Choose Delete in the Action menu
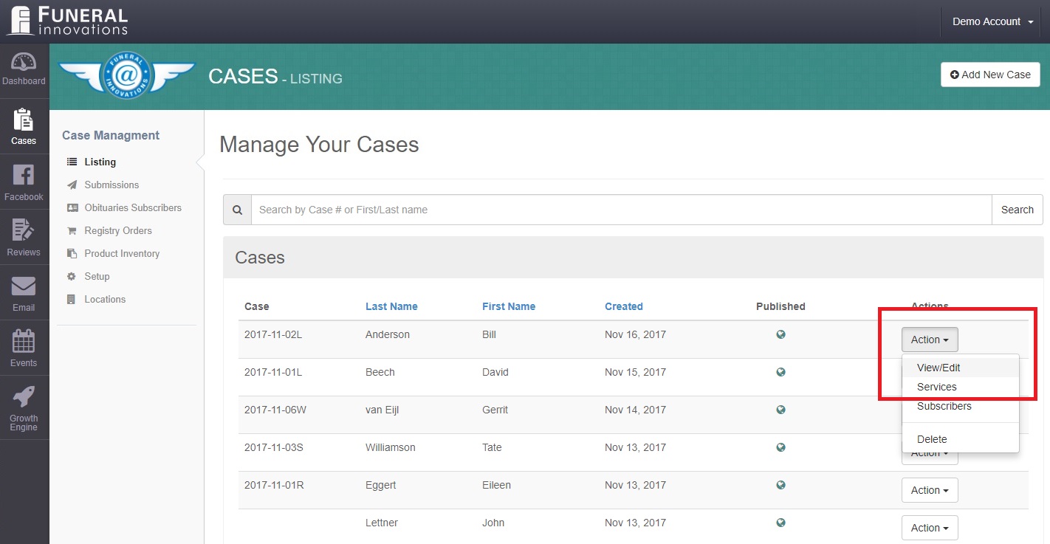Viewport: 1050px width, 544px height. tap(932, 439)
